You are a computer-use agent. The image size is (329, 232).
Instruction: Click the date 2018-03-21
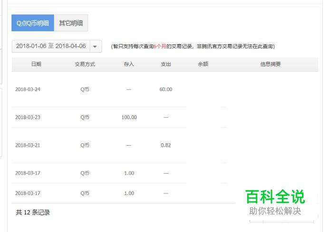(x=28, y=145)
